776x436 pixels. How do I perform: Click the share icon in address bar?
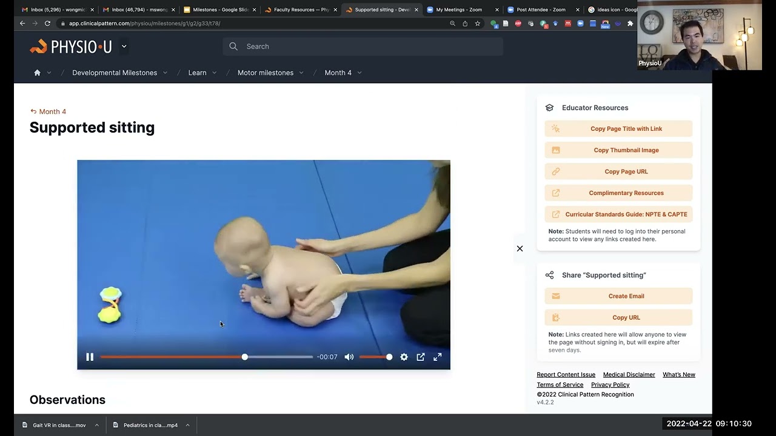465,24
